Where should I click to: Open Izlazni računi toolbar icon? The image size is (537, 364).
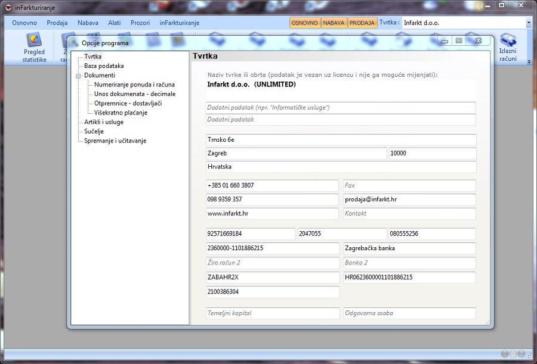[508, 47]
